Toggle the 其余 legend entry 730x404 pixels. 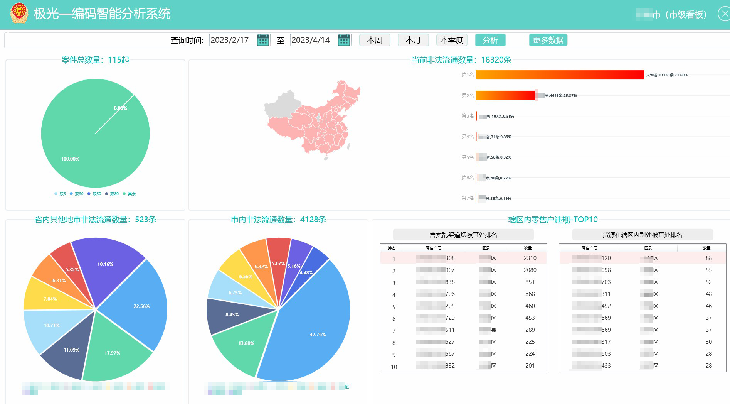point(129,194)
